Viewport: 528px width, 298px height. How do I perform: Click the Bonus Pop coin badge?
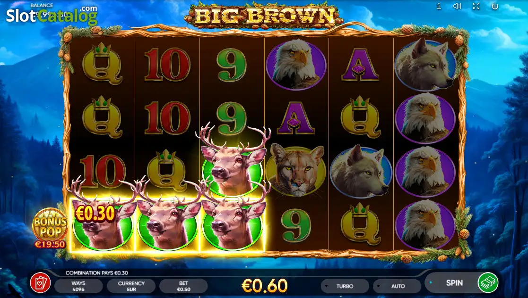pyautogui.click(x=50, y=224)
